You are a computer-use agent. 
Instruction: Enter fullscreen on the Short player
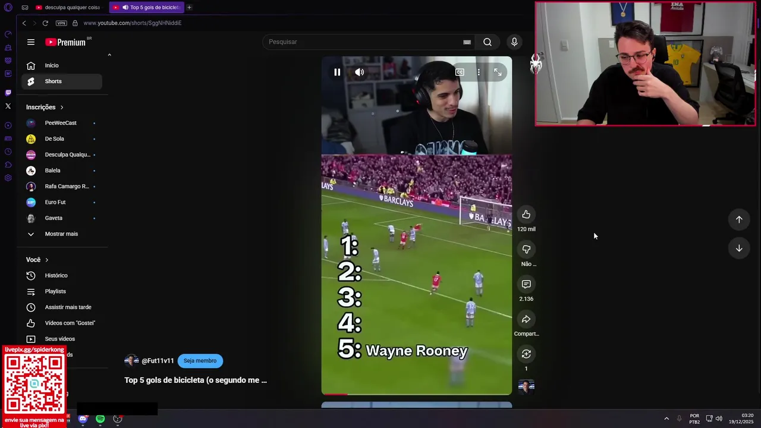tap(498, 72)
